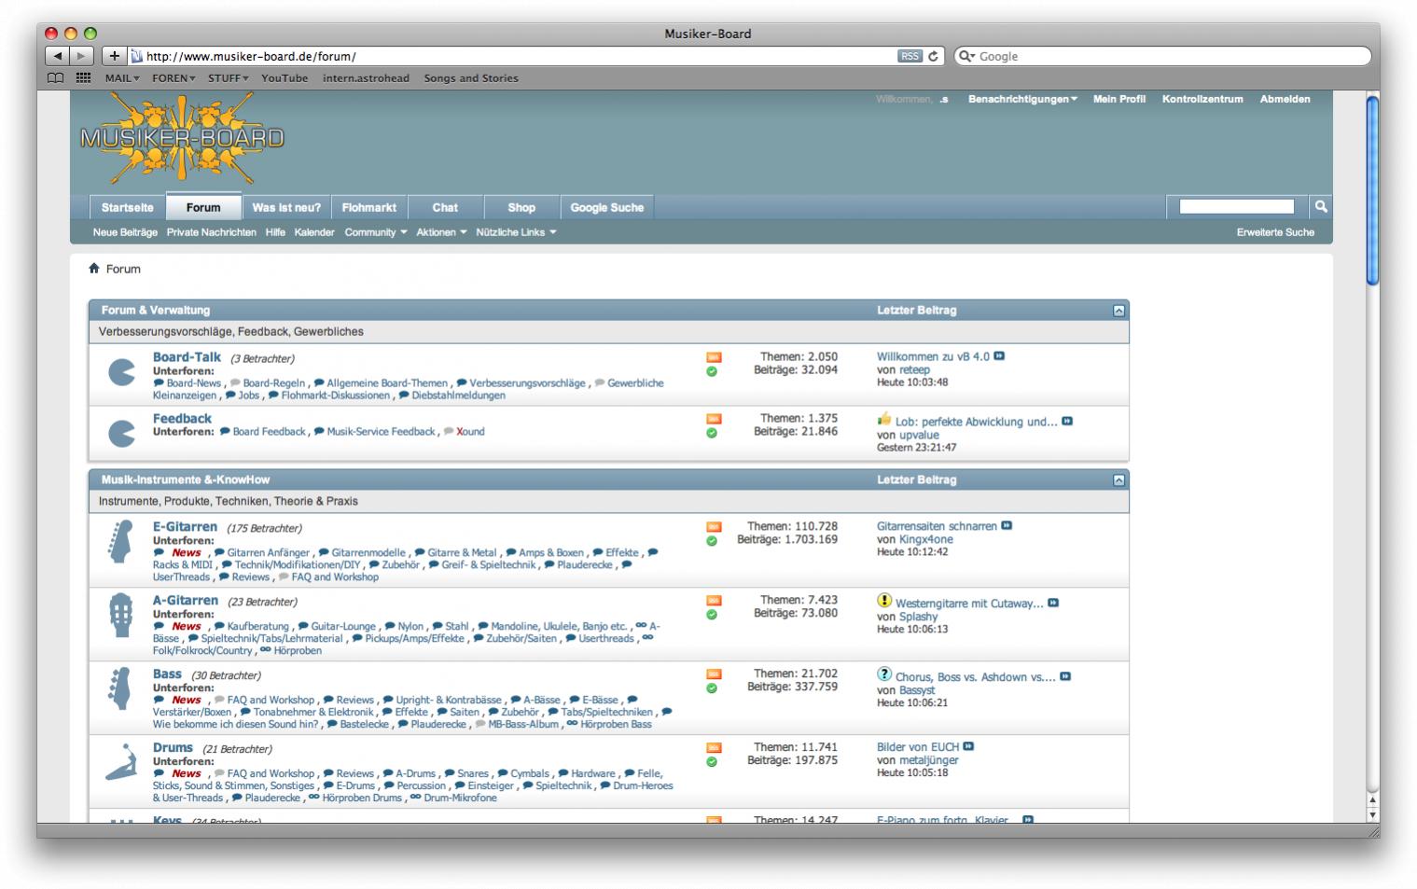Open the Kalender link
Image resolution: width=1417 pixels, height=889 pixels.
(314, 232)
